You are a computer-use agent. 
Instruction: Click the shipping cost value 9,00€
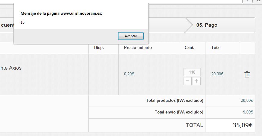(248, 112)
